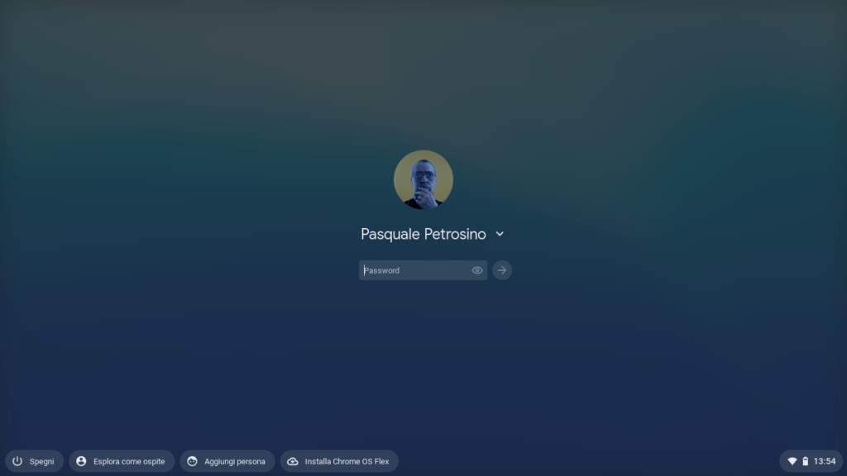Click Pasquale Petrosino's profile avatar
This screenshot has width=847, height=476.
423,179
